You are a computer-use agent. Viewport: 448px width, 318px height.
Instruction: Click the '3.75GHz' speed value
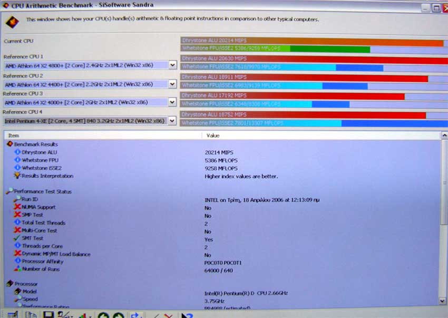click(215, 301)
